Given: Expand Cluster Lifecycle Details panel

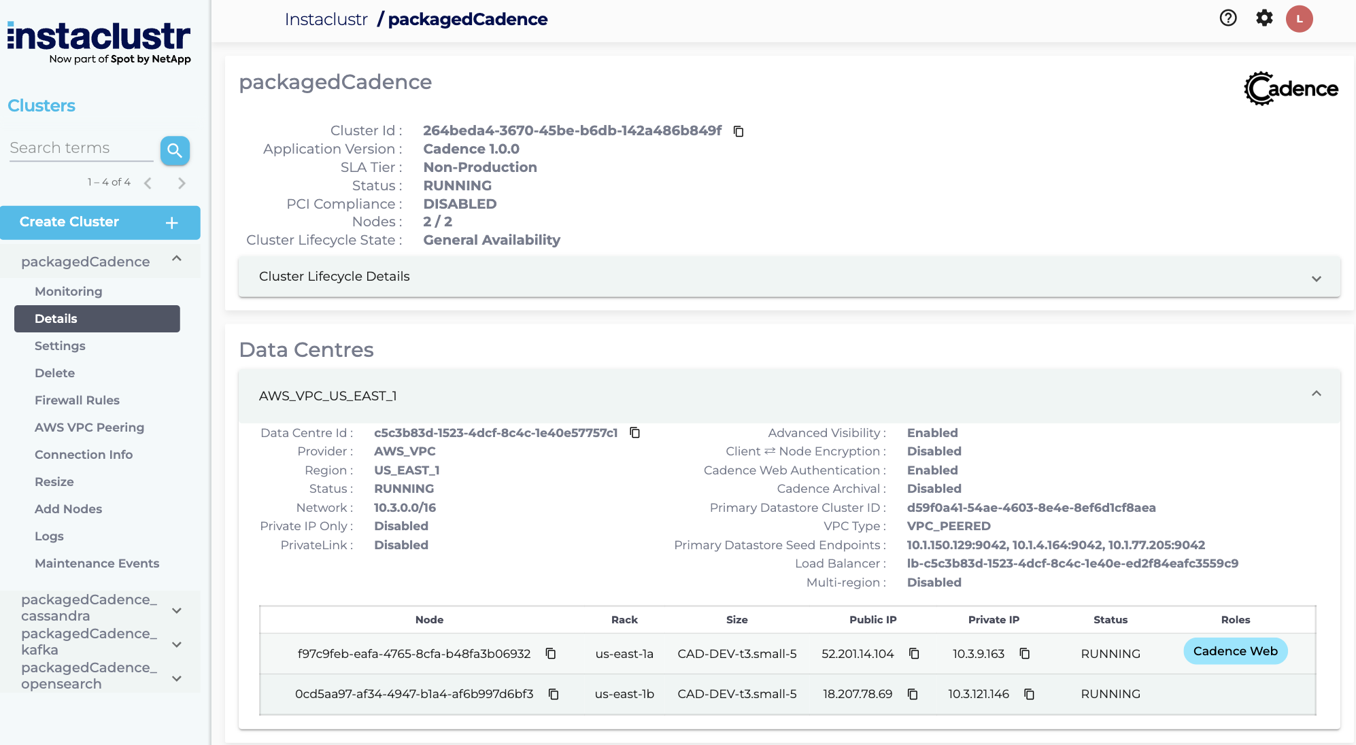Looking at the screenshot, I should click(x=1316, y=278).
